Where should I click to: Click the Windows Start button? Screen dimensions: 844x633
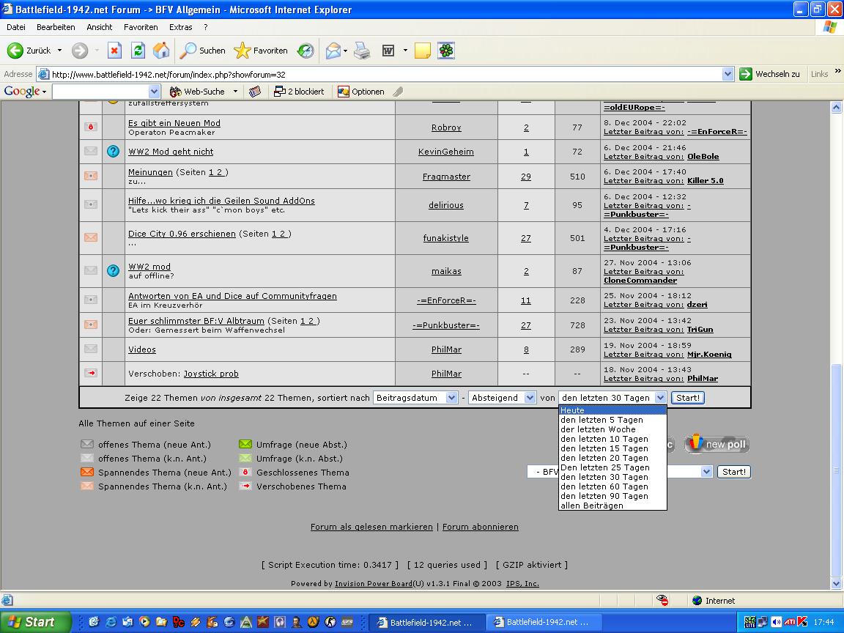pyautogui.click(x=35, y=622)
